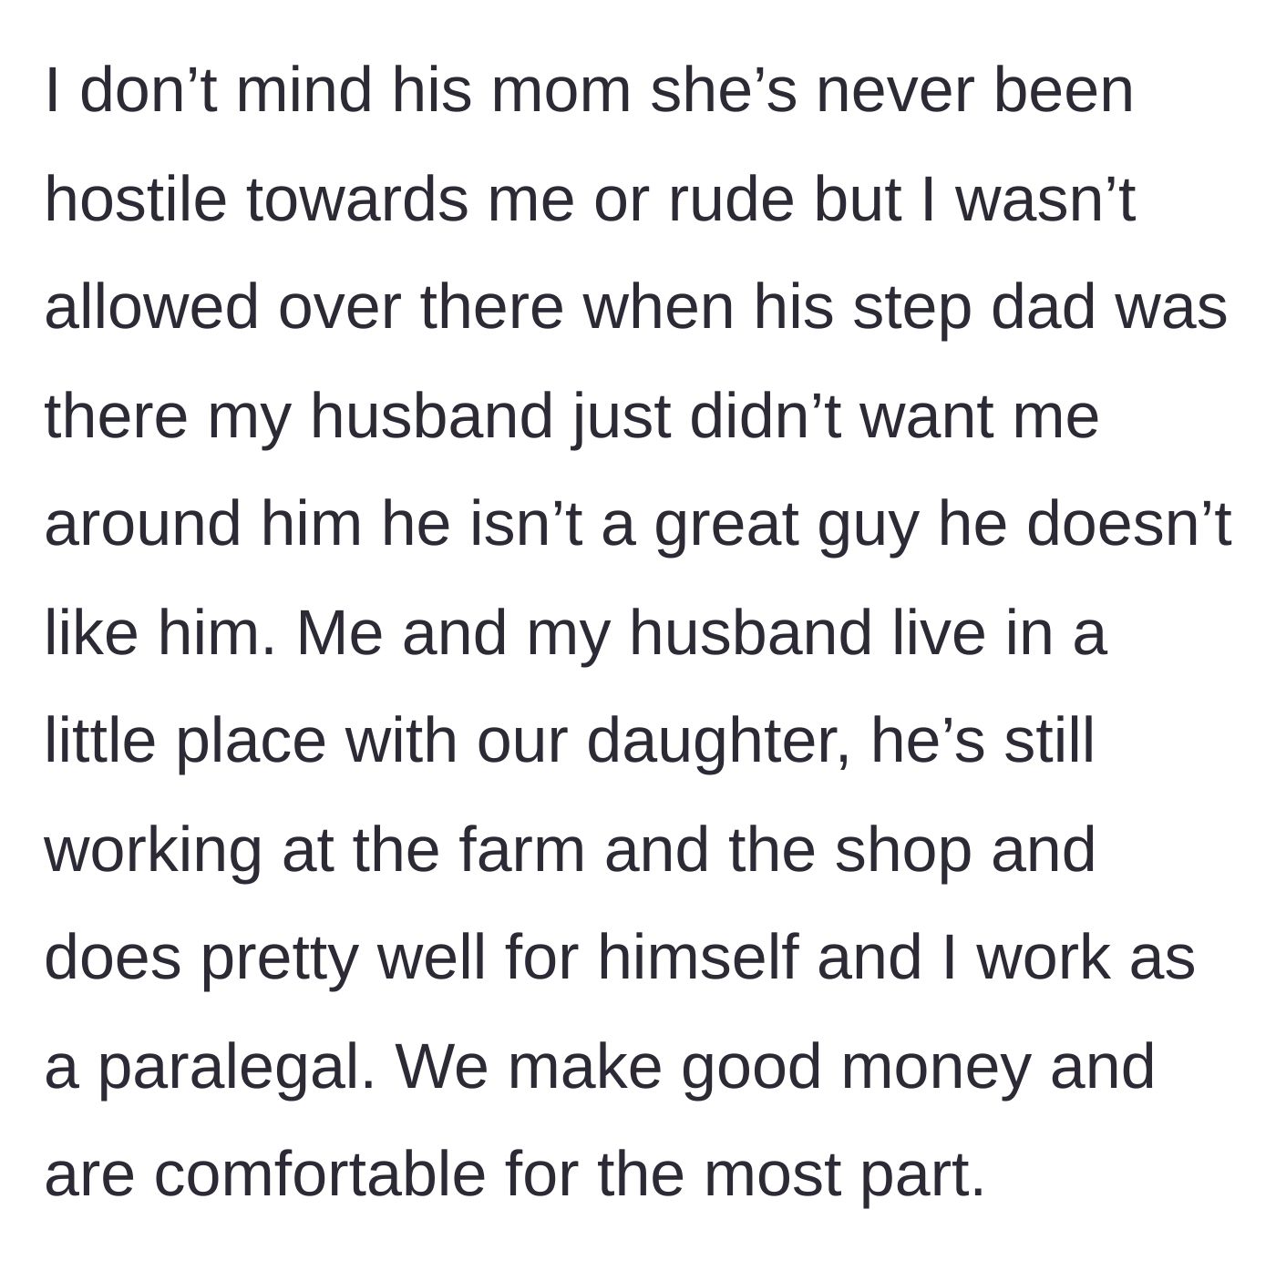Click the word "himself" in the paragraph
Viewport: 1276px width, 1281px height.
pos(697,958)
